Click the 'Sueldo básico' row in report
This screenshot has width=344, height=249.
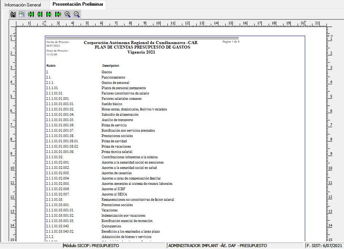click(x=112, y=104)
